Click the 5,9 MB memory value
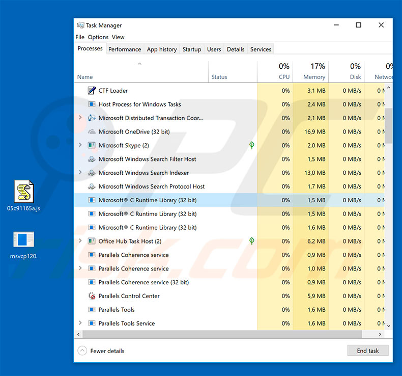The width and height of the screenshot is (402, 376). pos(317,296)
